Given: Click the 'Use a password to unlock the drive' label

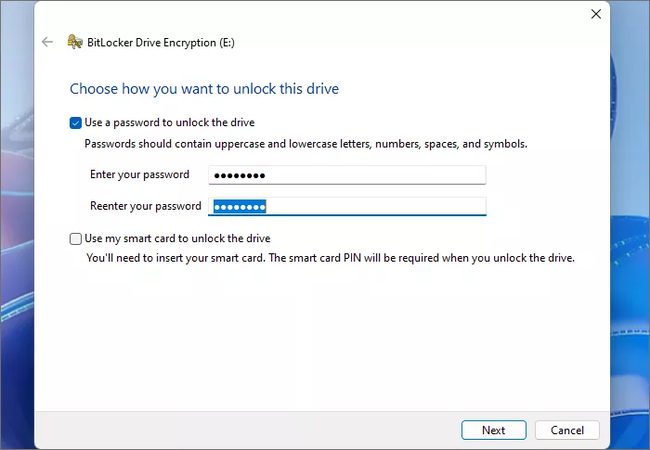Looking at the screenshot, I should point(169,122).
